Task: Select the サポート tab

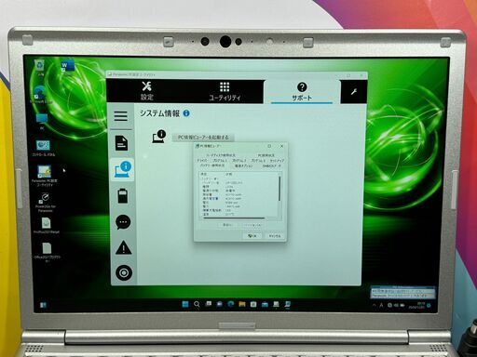Action: coord(302,92)
